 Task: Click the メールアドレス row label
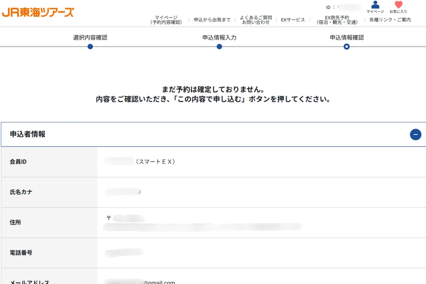tap(29, 282)
